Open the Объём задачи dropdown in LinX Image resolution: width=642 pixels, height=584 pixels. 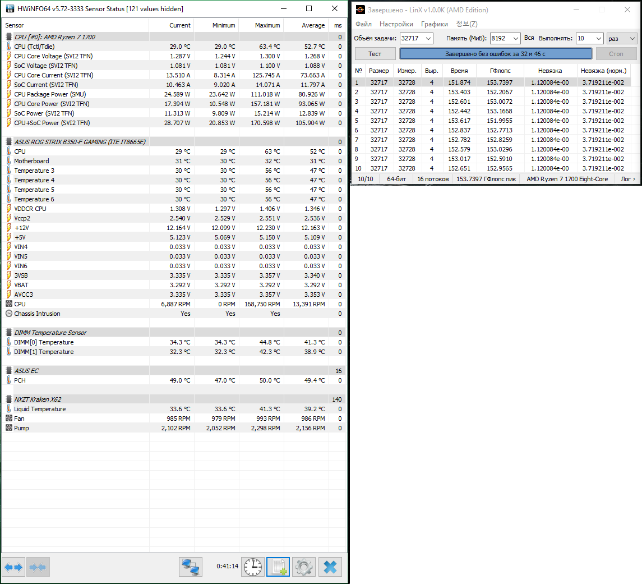(428, 39)
